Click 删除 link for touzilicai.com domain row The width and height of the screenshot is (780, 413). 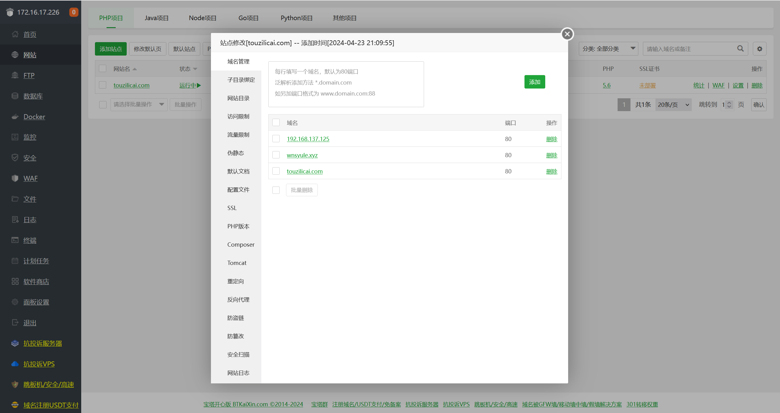[x=551, y=172]
